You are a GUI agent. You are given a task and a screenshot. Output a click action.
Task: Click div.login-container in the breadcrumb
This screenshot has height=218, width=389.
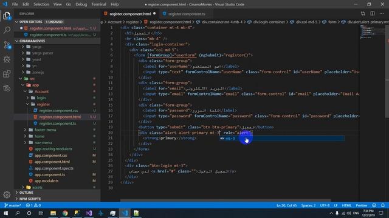(x=269, y=22)
